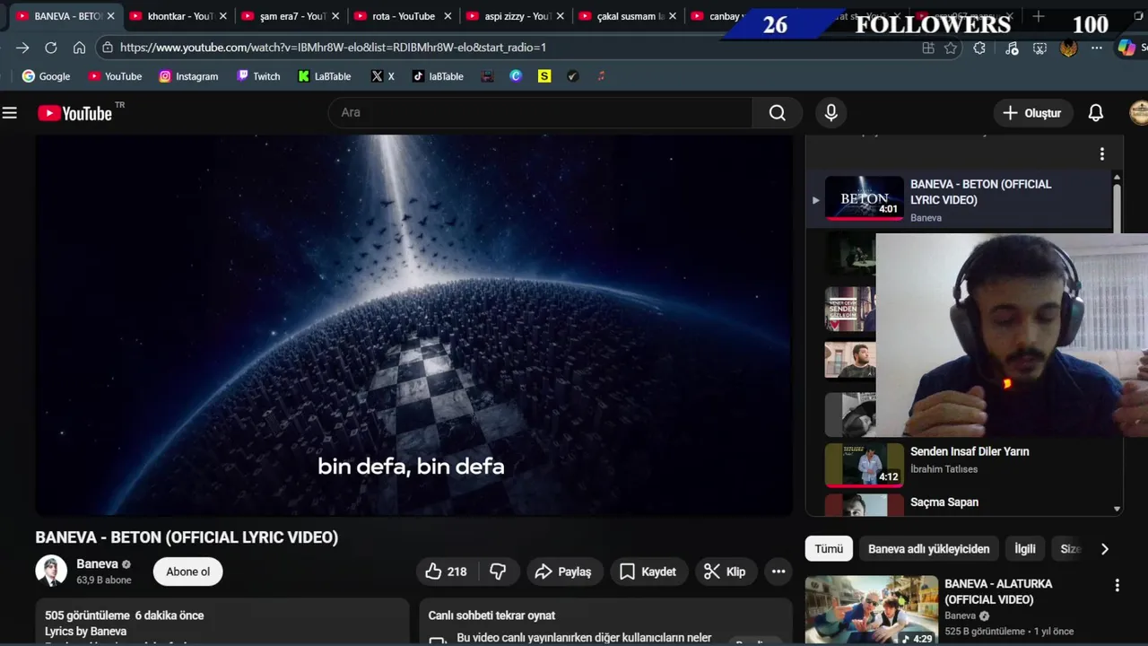The image size is (1148, 646).
Task: Open the Baneva channel avatar
Action: pyautogui.click(x=51, y=571)
